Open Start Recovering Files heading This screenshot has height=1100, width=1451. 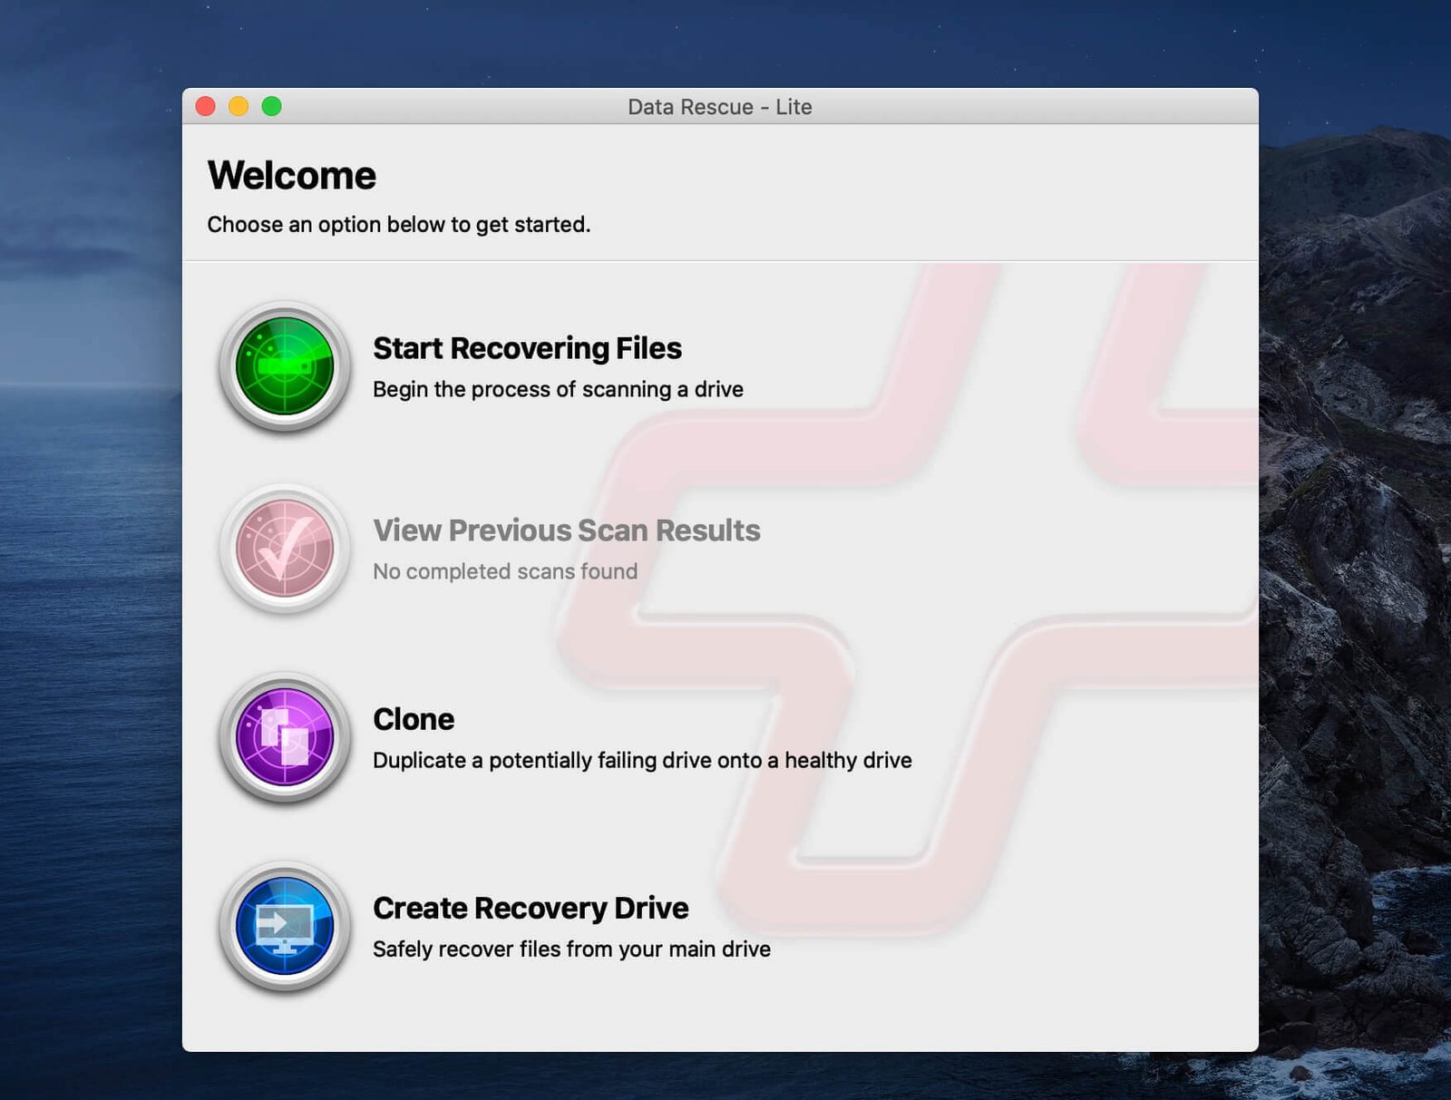527,348
